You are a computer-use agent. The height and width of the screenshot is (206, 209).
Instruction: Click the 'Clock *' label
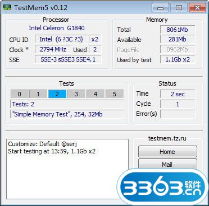tap(19, 50)
